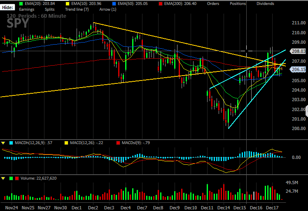Select the MACDsl(9): -.79 label
The image size is (308, 211).
(136, 142)
